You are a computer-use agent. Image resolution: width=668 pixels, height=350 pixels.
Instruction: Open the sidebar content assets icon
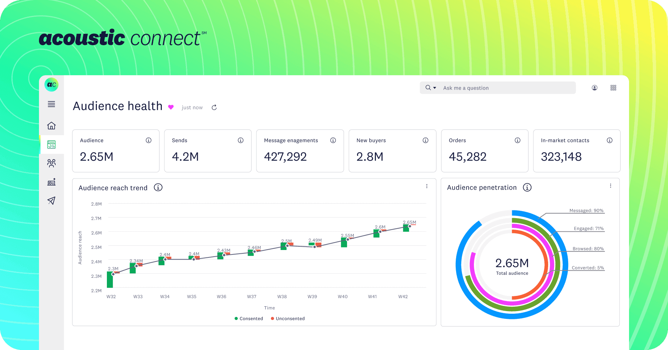pos(51,182)
